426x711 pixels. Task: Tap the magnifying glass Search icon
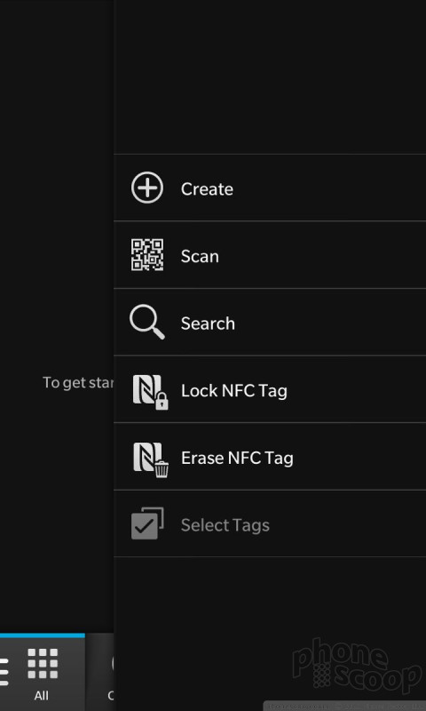(x=147, y=323)
